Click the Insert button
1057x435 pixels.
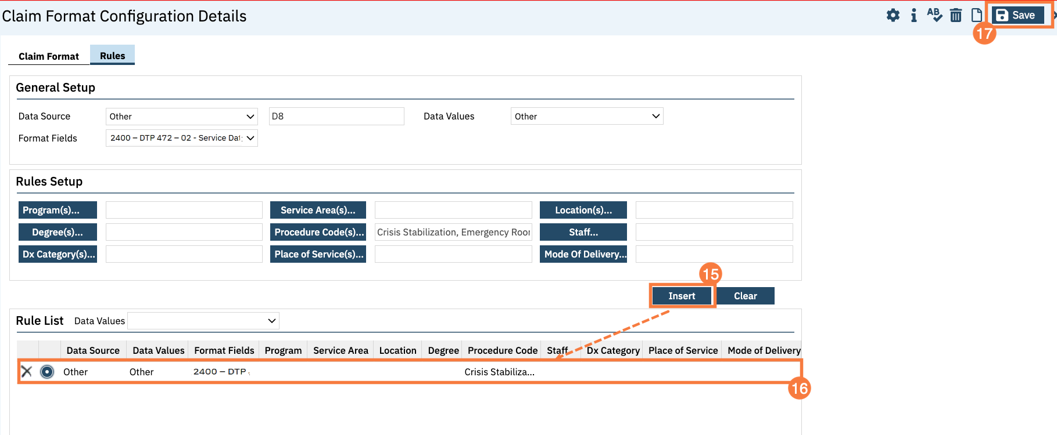(682, 296)
